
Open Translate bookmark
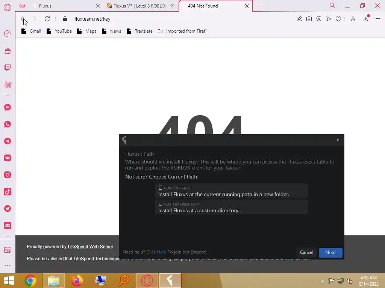[139, 31]
